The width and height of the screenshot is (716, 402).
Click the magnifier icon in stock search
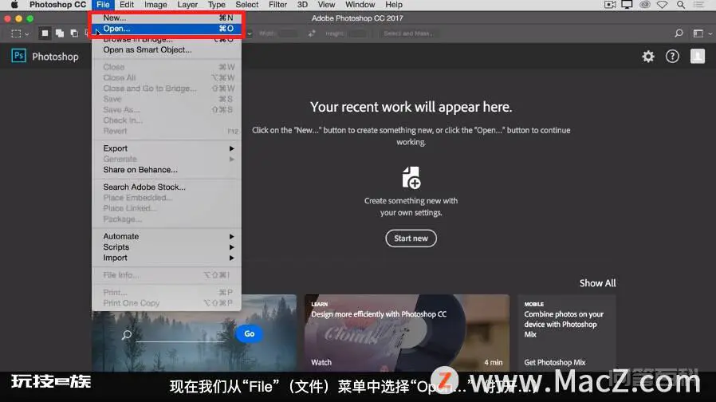click(127, 335)
